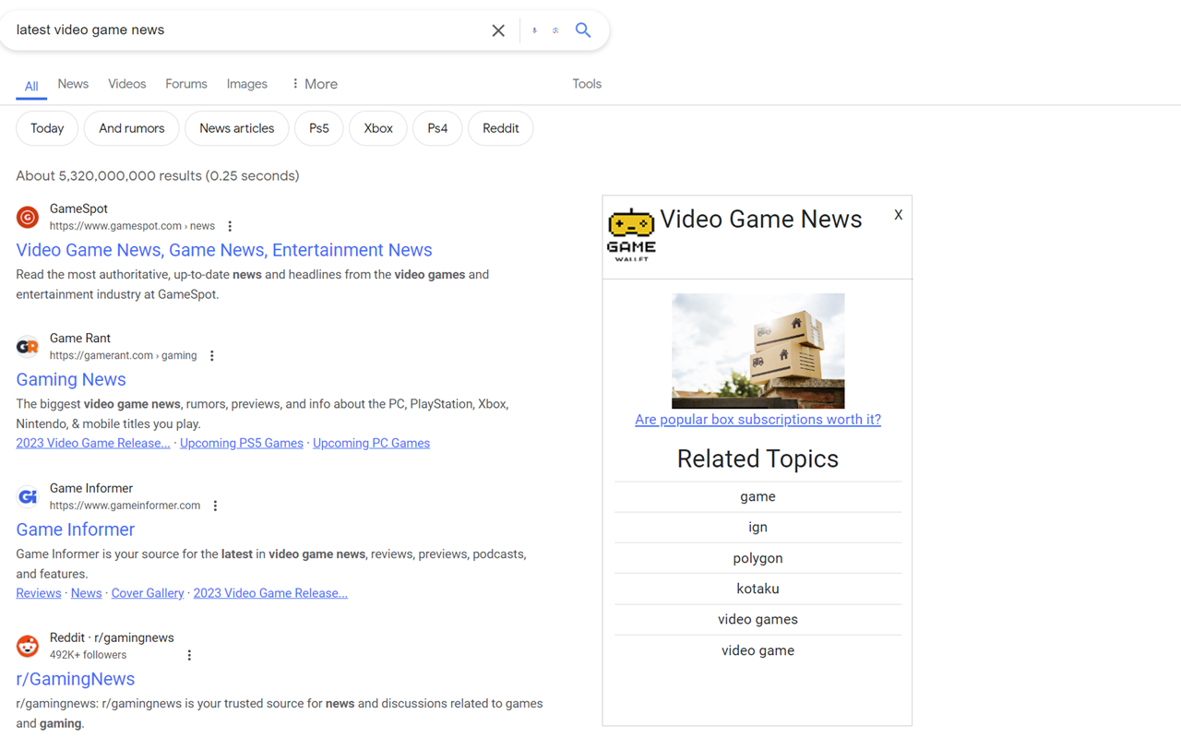The image size is (1181, 738).
Task: Open the Gaming News result title
Action: click(71, 379)
